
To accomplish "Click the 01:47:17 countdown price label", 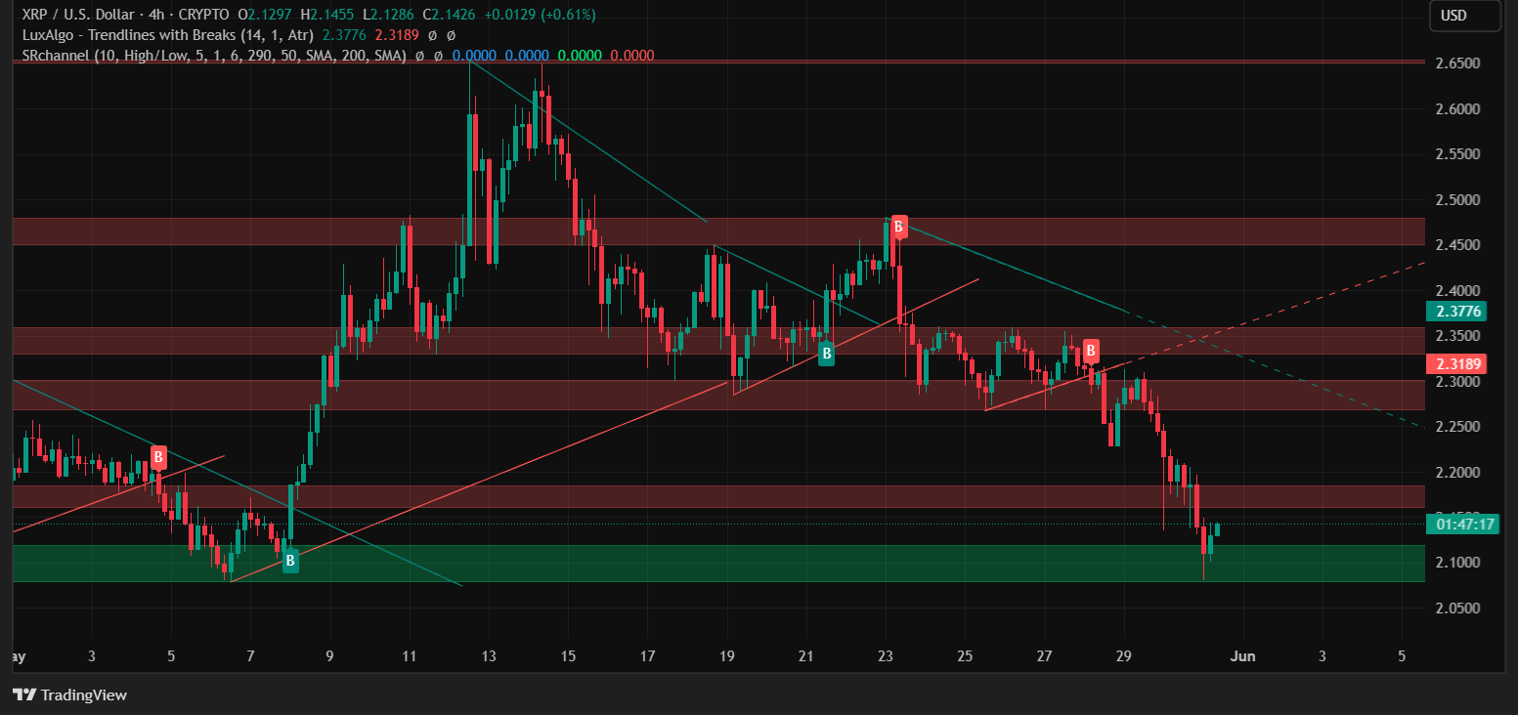I will coord(1461,524).
